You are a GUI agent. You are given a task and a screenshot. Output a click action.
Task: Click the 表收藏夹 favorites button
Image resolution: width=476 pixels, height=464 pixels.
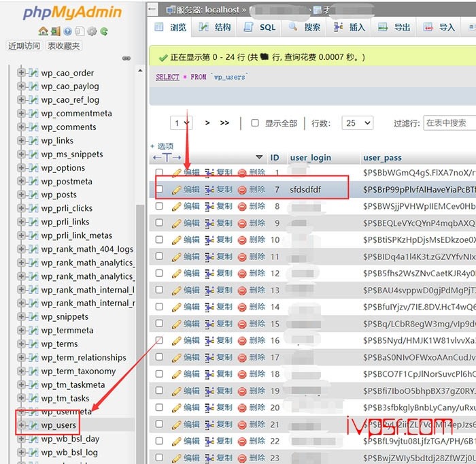(x=64, y=46)
